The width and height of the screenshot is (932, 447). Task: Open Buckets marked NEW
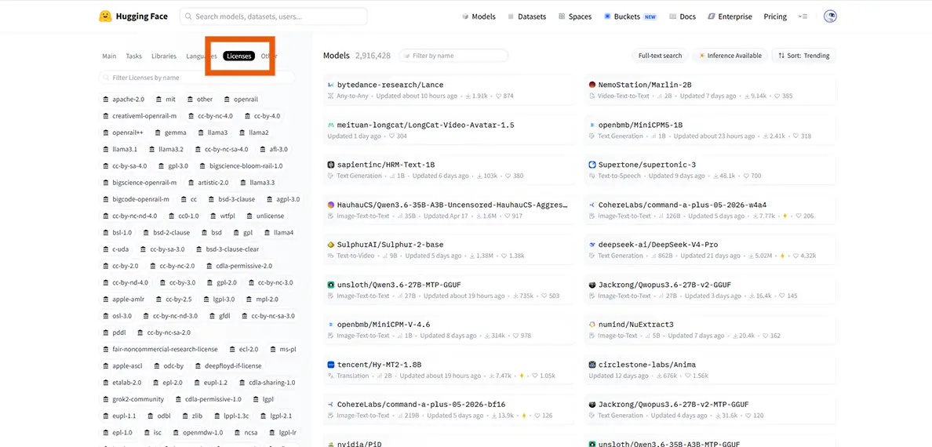tap(631, 16)
